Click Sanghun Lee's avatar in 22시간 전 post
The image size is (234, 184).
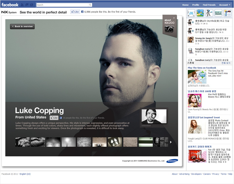190,51
